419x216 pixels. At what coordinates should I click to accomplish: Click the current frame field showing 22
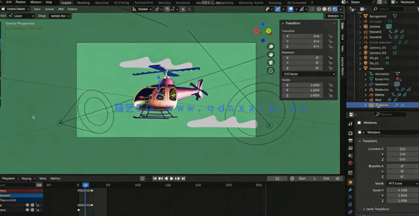coord(277,178)
